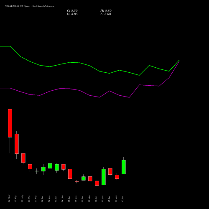Select the open value O: 3.05
This screenshot has height=209, width=209.
point(72,14)
